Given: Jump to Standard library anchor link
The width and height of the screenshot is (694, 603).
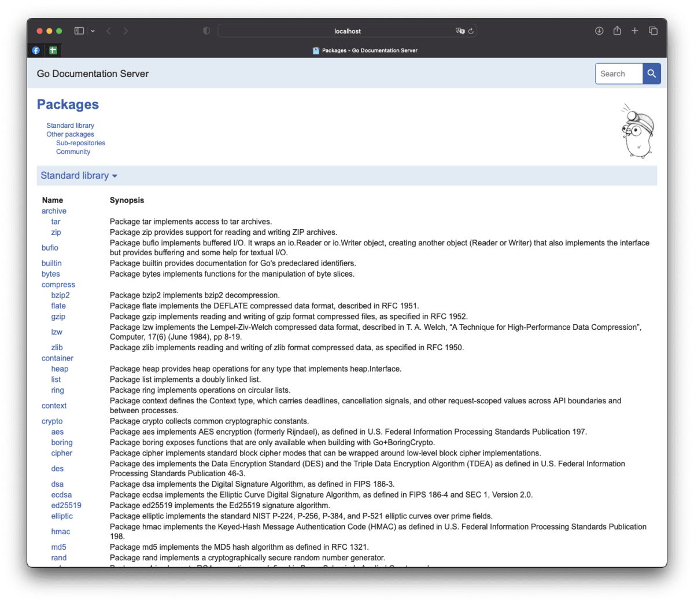Looking at the screenshot, I should coord(70,126).
